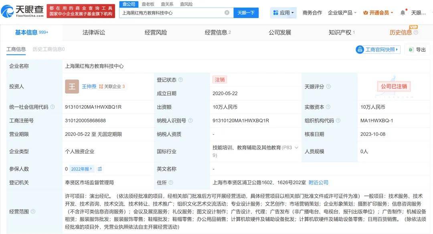Open the 应用 dropdown menu
This screenshot has height=234, width=433.
point(283,13)
